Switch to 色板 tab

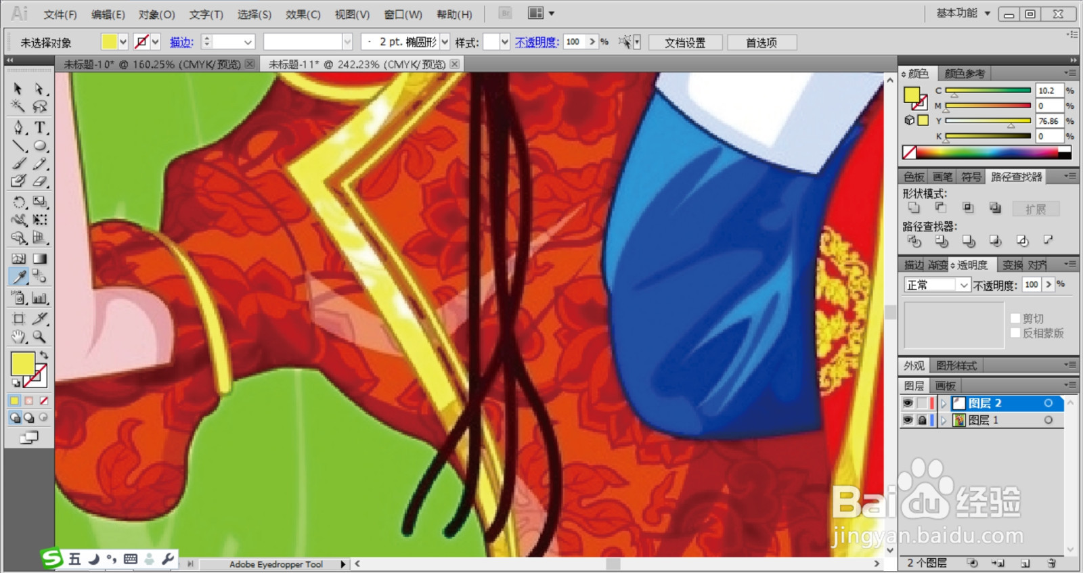coord(914,177)
